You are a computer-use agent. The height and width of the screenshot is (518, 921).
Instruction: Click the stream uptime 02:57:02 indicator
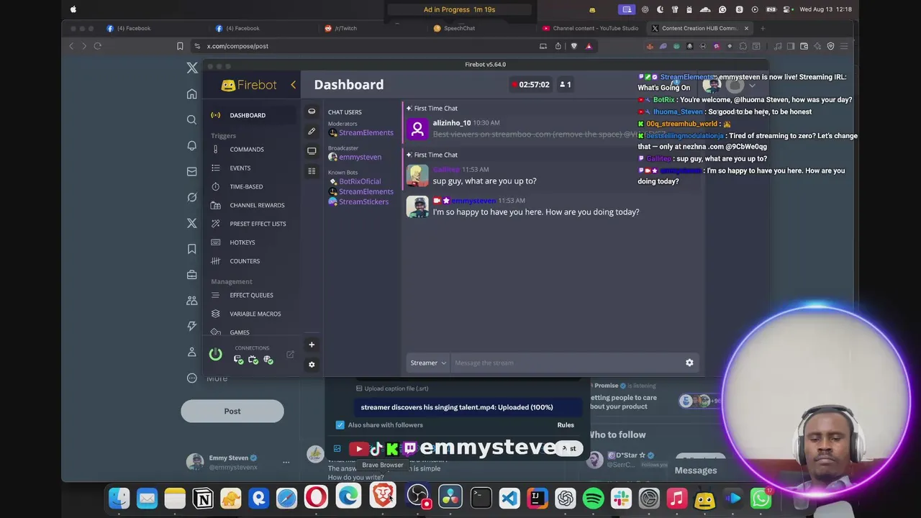pos(531,85)
